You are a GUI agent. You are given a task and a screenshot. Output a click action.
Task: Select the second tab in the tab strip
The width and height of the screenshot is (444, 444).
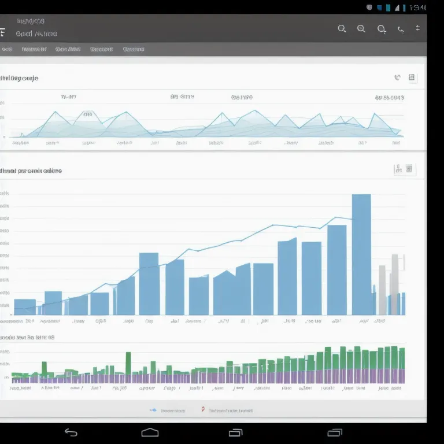click(34, 50)
